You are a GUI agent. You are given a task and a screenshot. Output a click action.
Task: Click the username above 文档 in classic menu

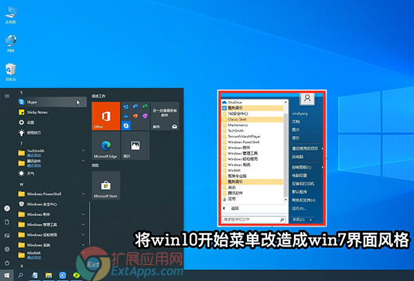[300, 113]
